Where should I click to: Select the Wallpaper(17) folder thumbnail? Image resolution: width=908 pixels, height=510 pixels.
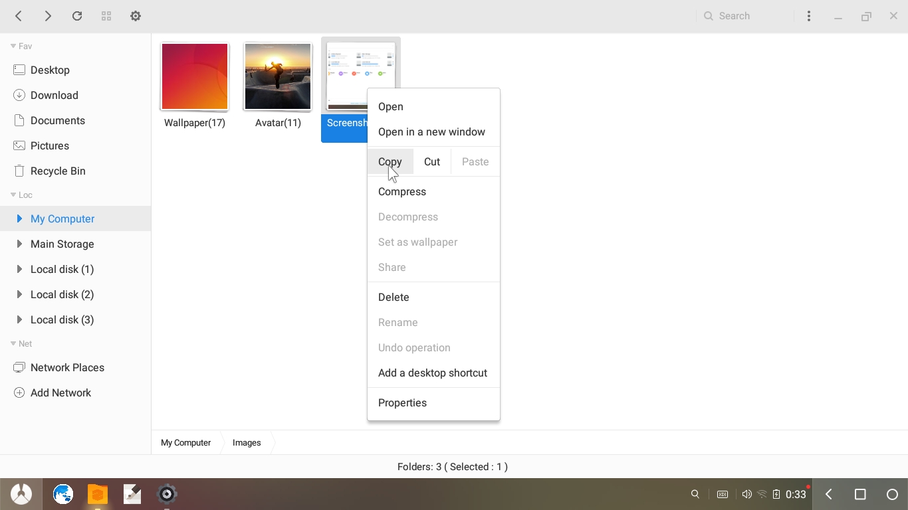pos(195,77)
